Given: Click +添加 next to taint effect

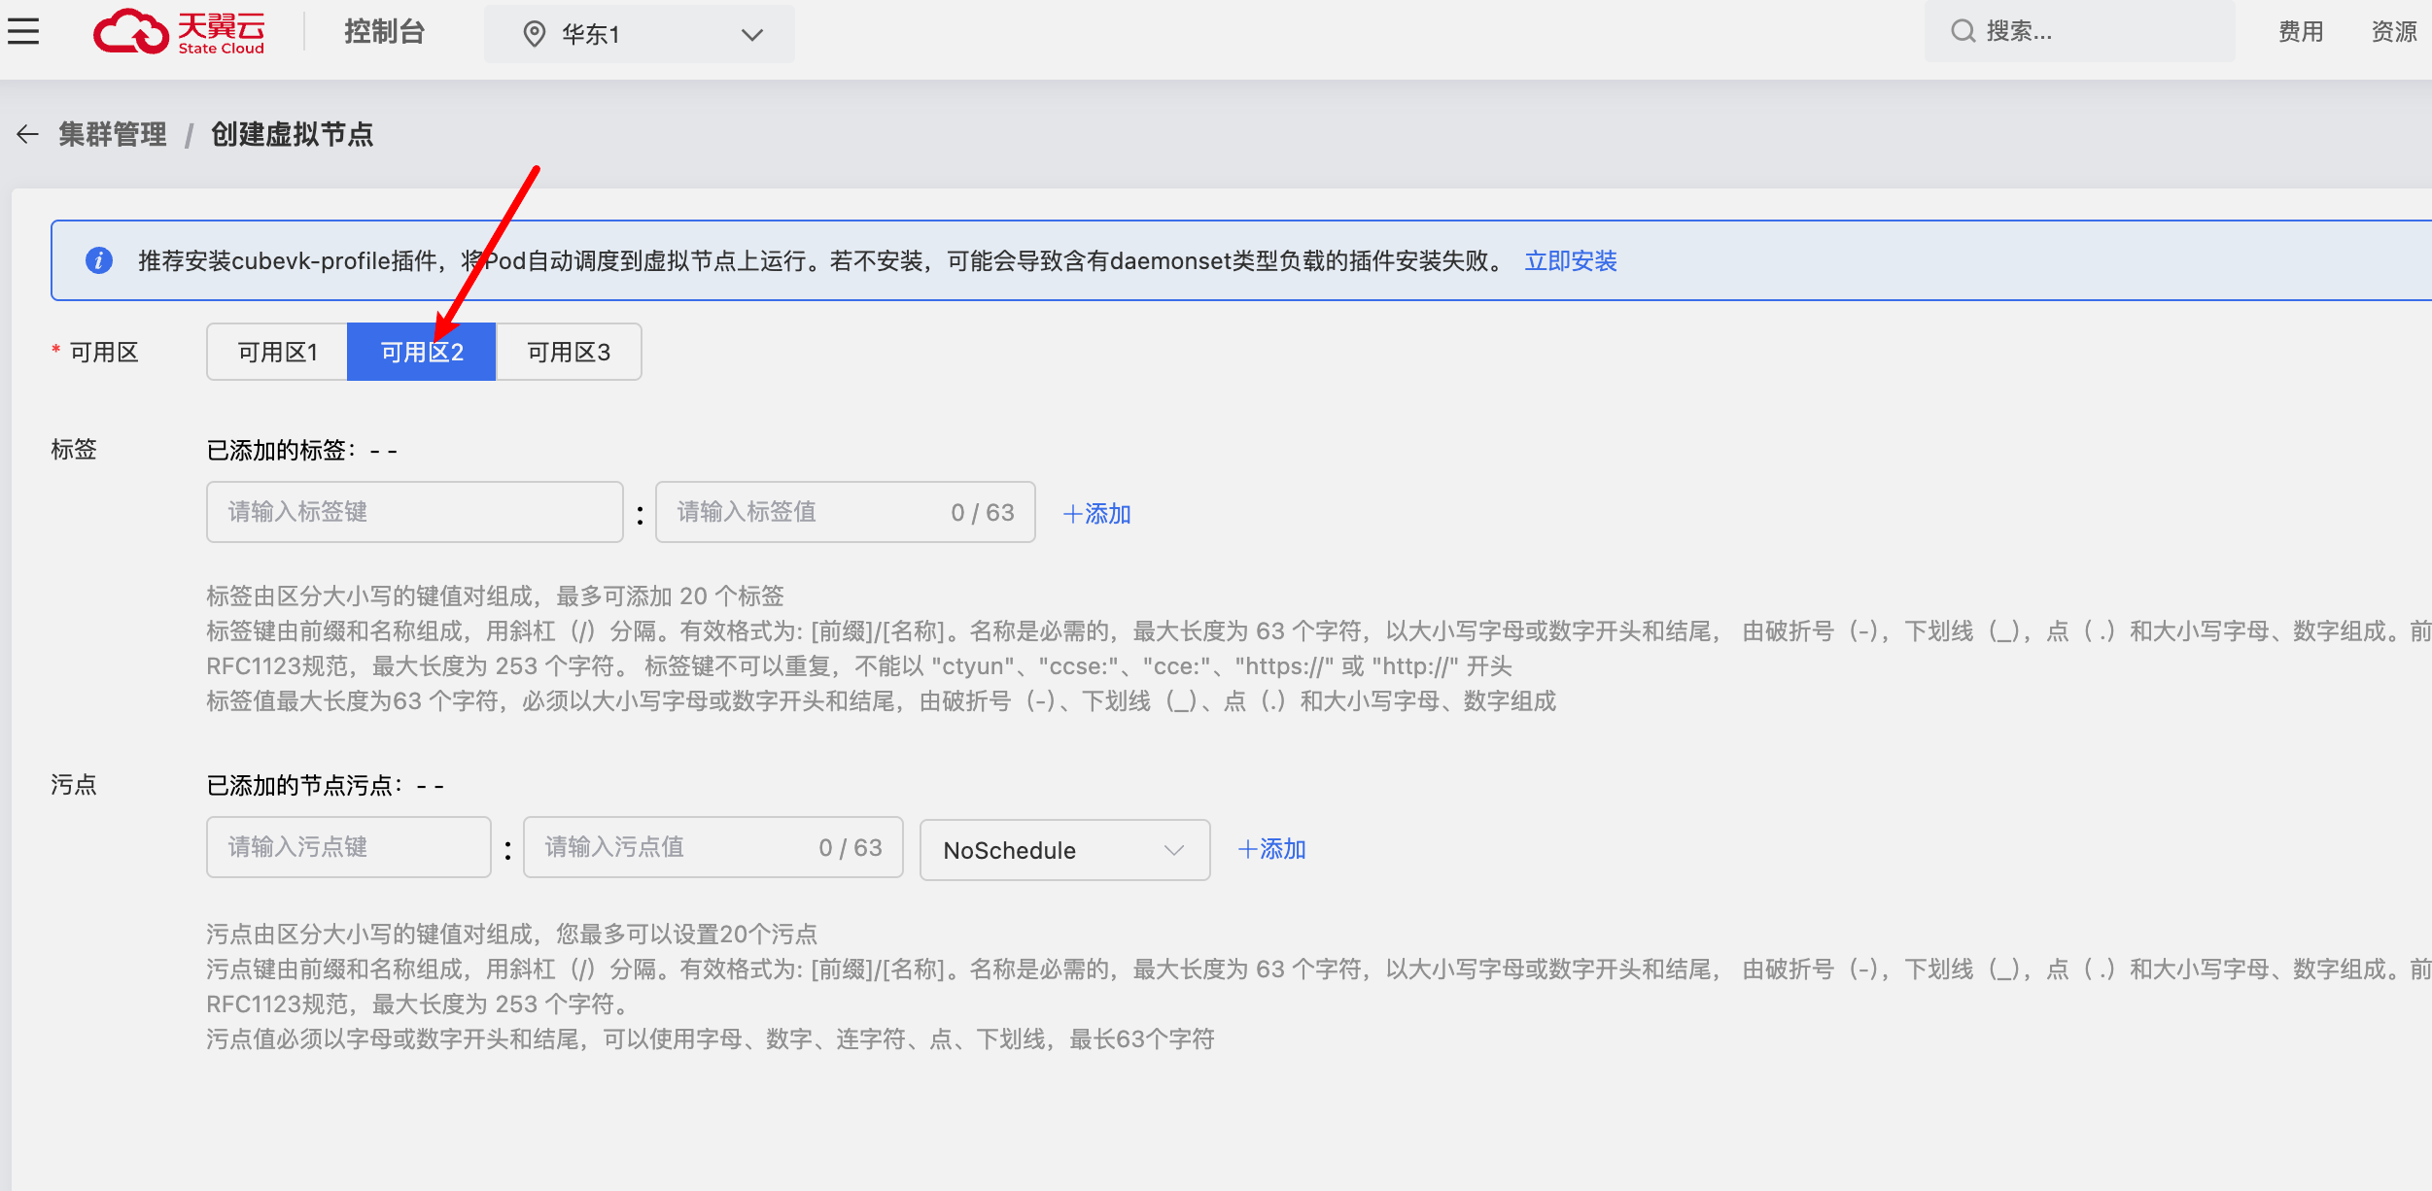Looking at the screenshot, I should (1271, 849).
